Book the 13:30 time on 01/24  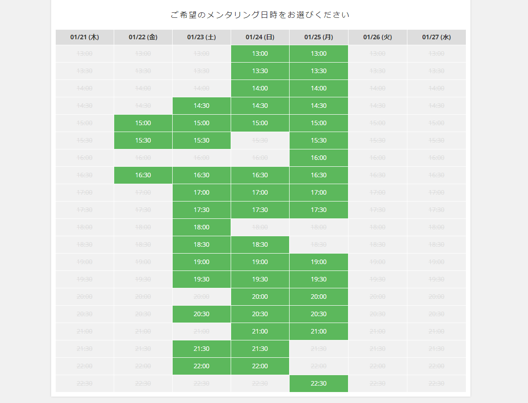(260, 71)
